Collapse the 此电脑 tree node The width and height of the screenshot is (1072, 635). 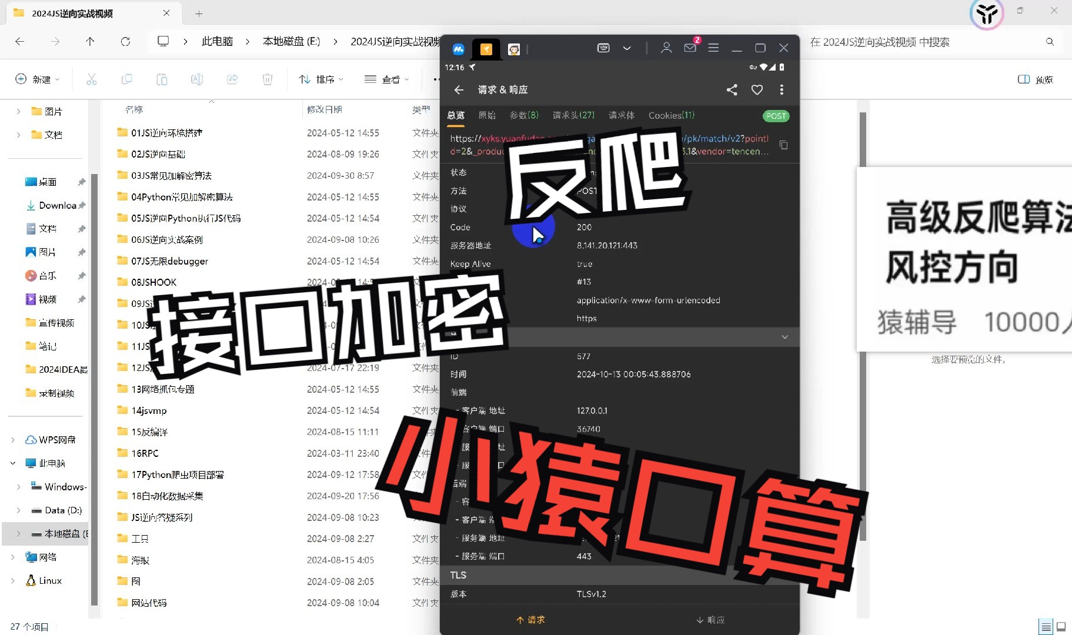(13, 463)
